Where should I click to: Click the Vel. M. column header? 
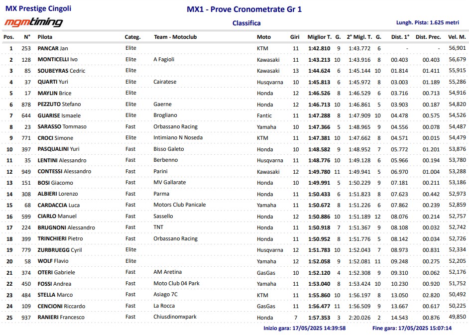[457, 37]
